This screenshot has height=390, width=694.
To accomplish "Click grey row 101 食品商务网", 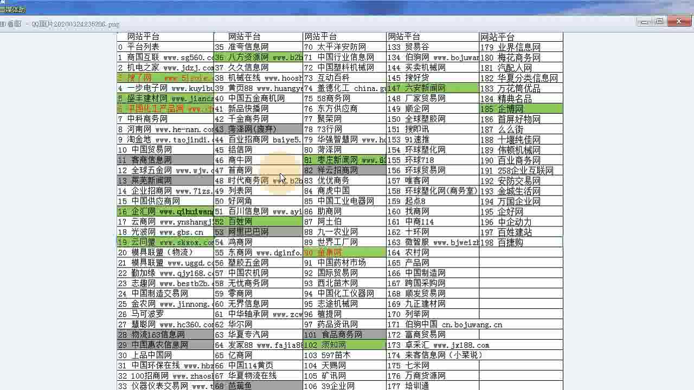I will pos(344,335).
